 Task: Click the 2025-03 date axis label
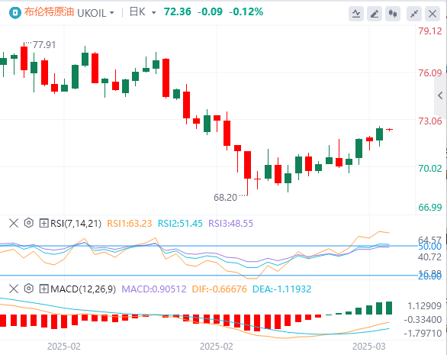coord(369,347)
